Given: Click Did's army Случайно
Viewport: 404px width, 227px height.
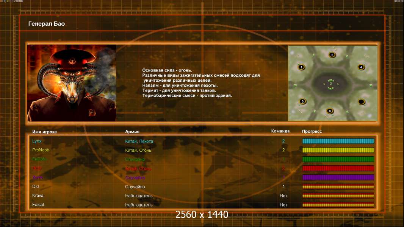Looking at the screenshot, I should tap(135, 187).
